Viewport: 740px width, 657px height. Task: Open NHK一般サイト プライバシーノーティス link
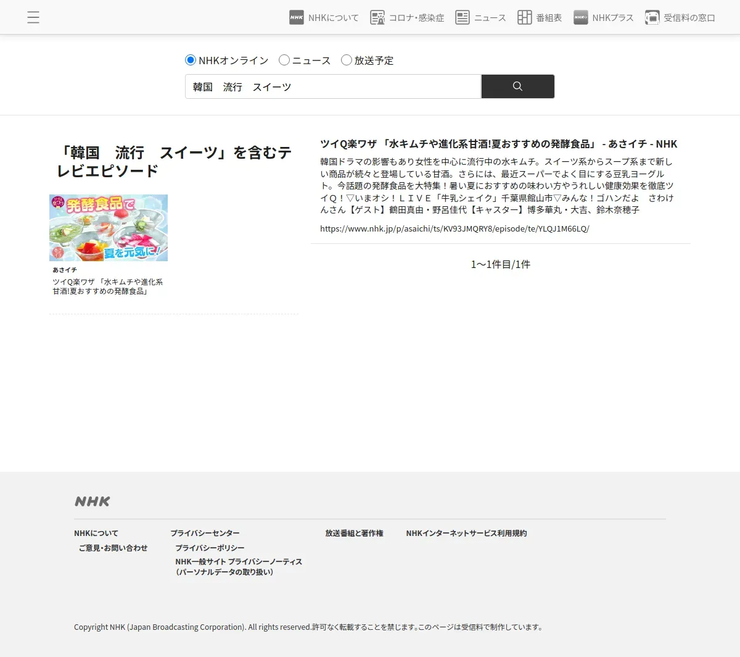click(x=239, y=567)
